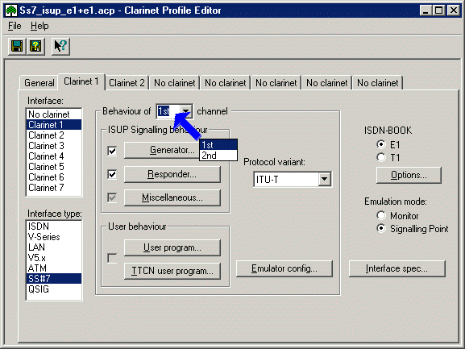Select the first No clarinet tab after Clarinet 2
The height and width of the screenshot is (349, 465).
(x=174, y=83)
